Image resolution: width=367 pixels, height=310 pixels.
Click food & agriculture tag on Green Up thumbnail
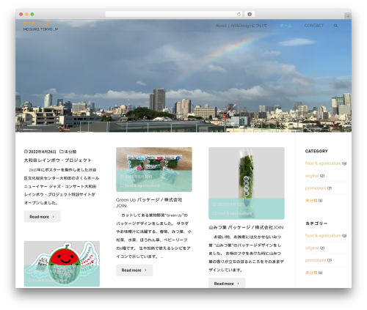142,185
